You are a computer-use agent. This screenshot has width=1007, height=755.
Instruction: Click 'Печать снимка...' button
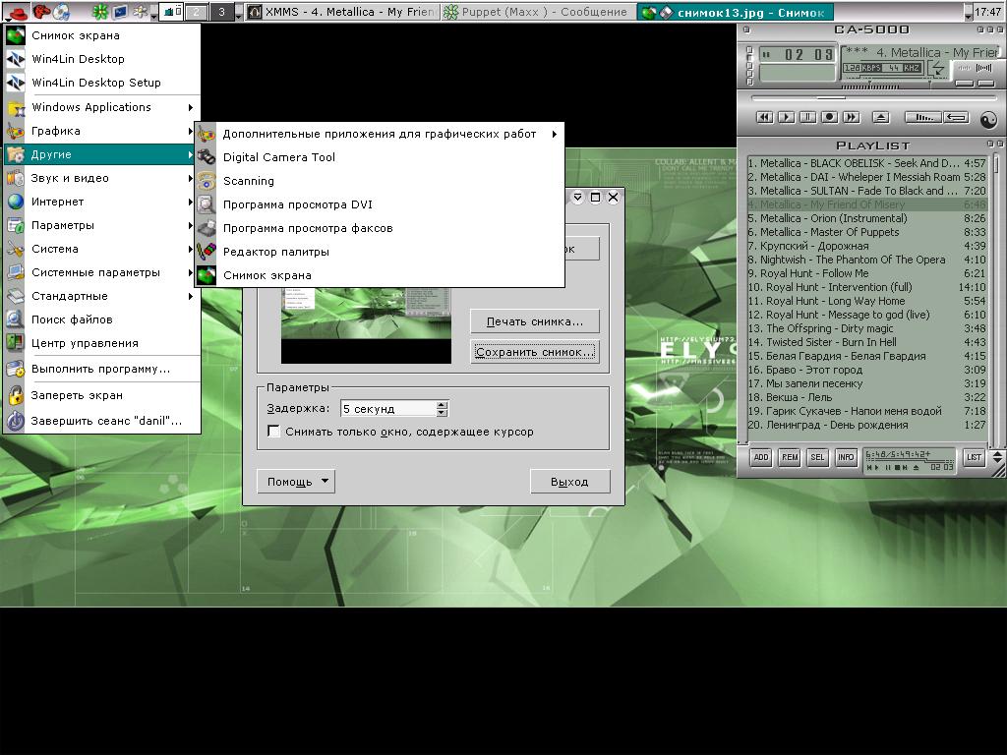[x=534, y=321]
